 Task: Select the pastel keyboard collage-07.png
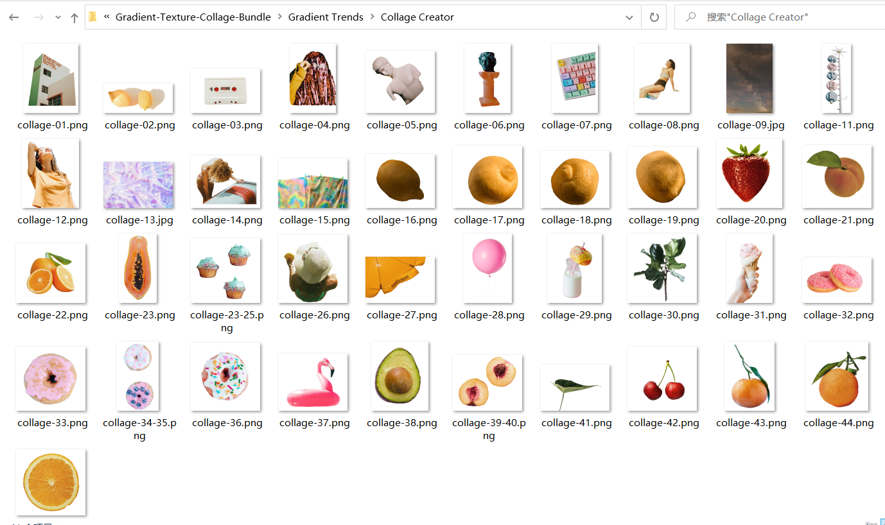coord(575,78)
